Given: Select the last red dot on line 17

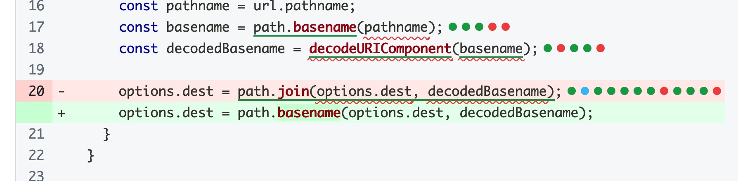Looking at the screenshot, I should [506, 27].
